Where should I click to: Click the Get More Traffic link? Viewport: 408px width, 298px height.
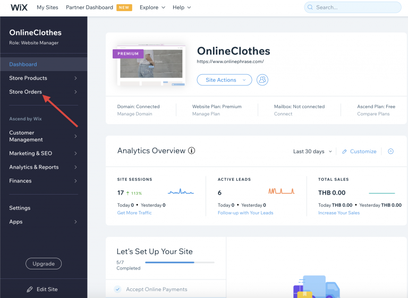pyautogui.click(x=134, y=213)
